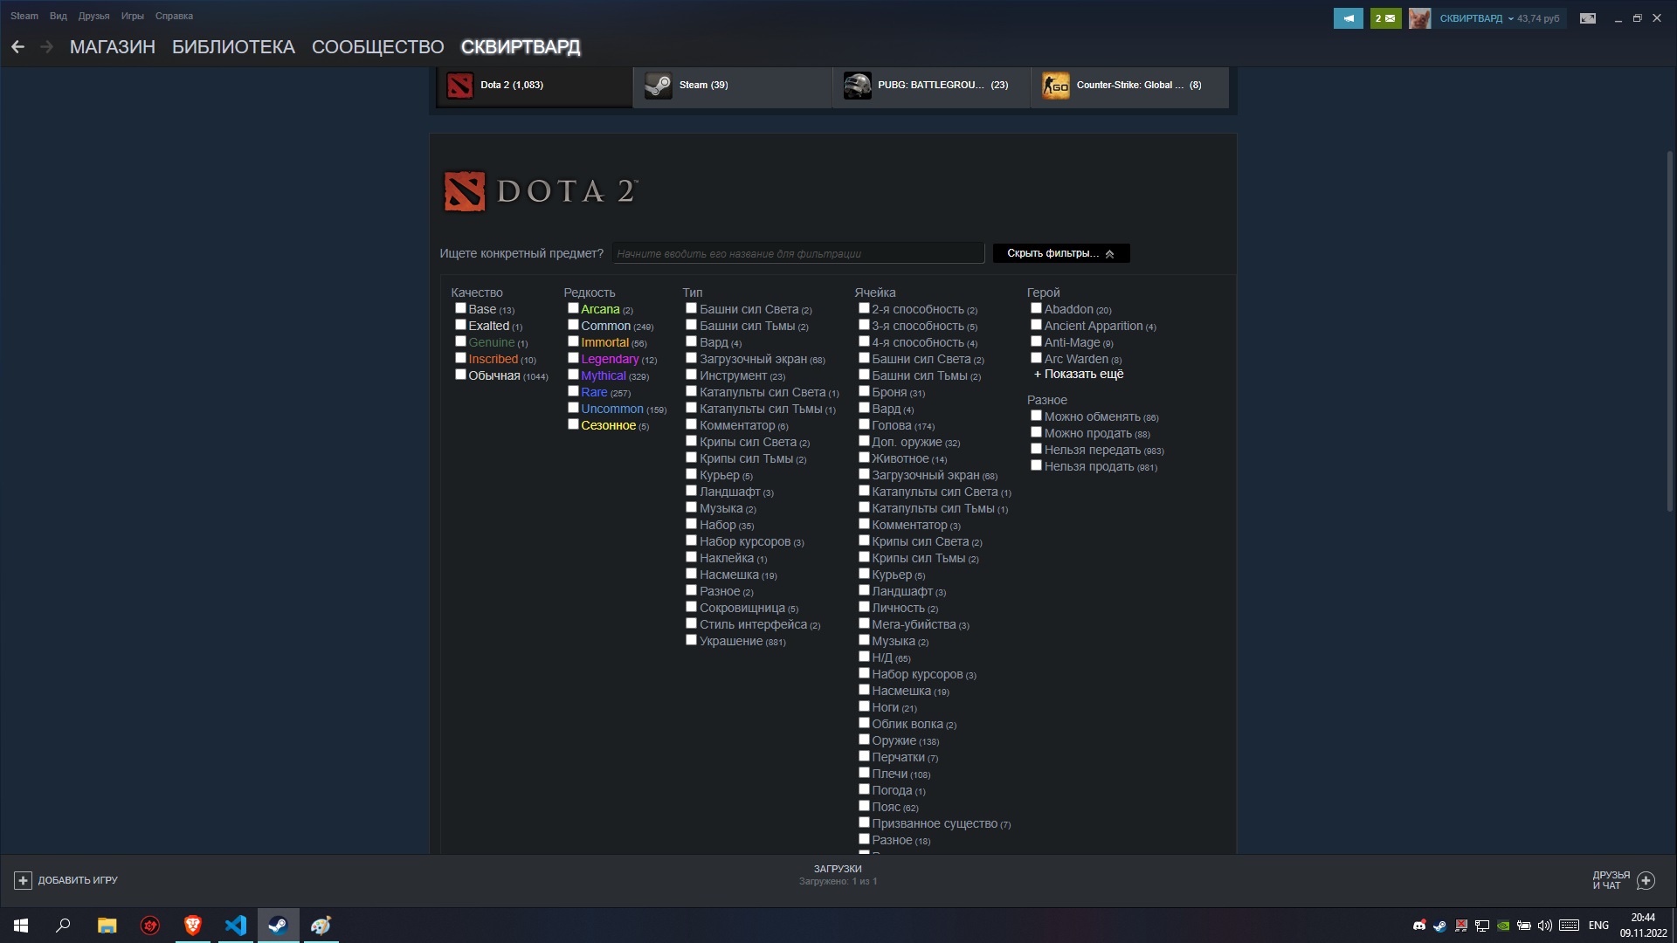Viewport: 1677px width, 943px height.
Task: Check the Anti-Mage hero filter
Action: (1036, 341)
